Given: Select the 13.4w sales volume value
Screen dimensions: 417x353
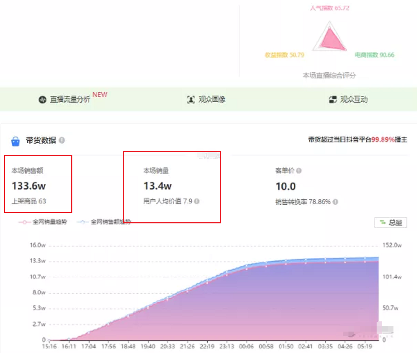Looking at the screenshot, I should pos(158,186).
